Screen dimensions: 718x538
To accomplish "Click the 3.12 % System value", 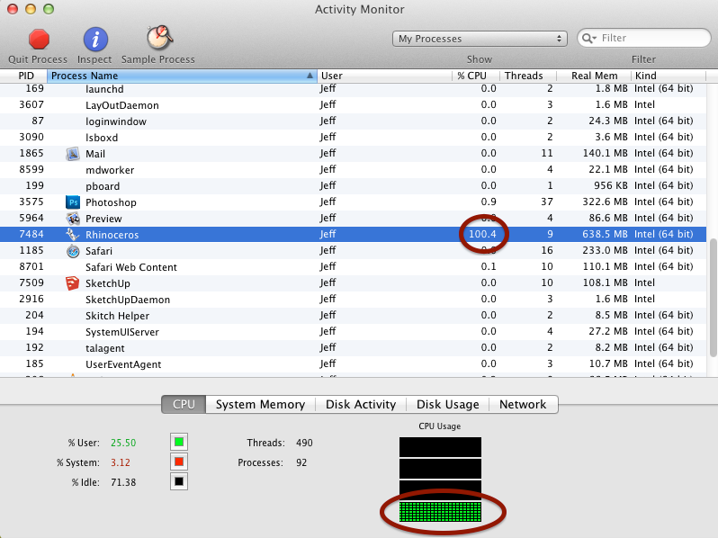I will (x=121, y=462).
